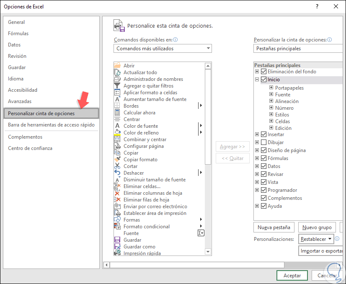This screenshot has width=346, height=284.
Task: Click the Cancelar button
Action: (327, 275)
